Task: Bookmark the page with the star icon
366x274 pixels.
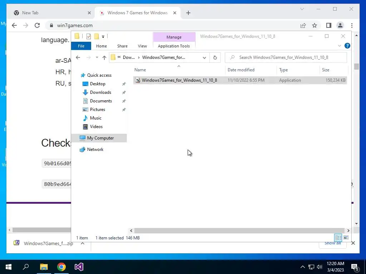Action: point(315,25)
